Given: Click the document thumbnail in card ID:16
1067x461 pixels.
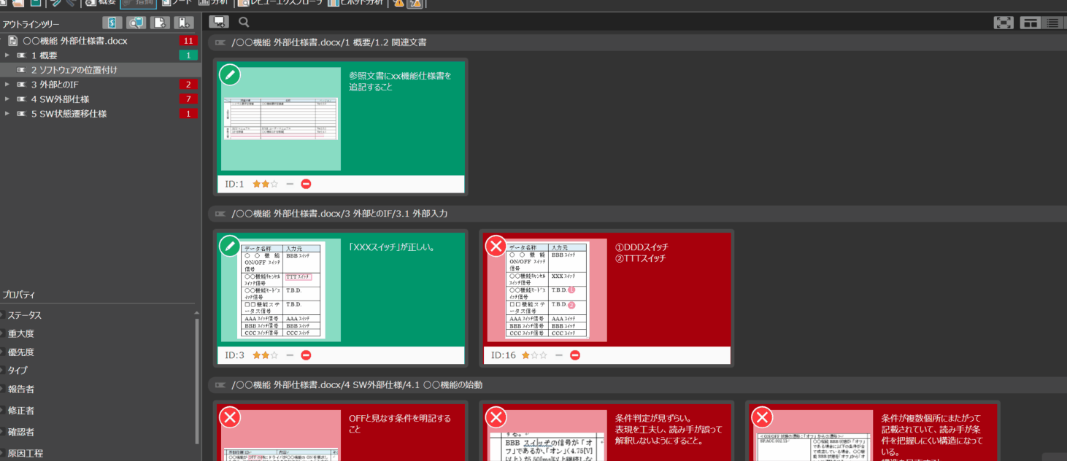Looking at the screenshot, I should [x=547, y=290].
